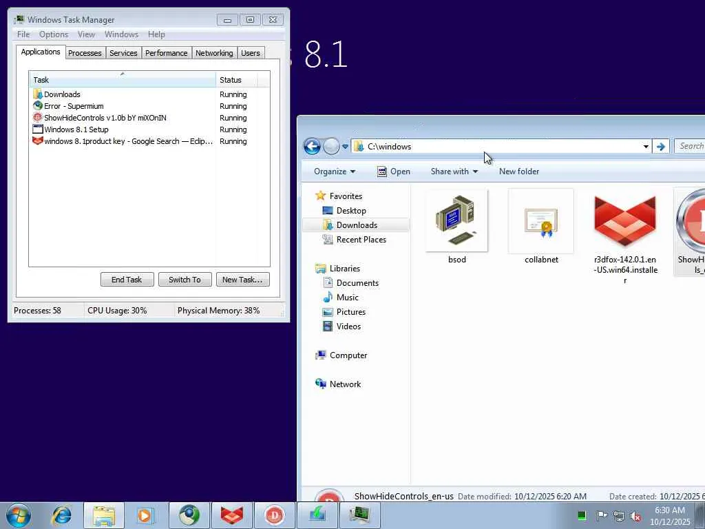Open Task Manager Help menu

[x=156, y=34]
